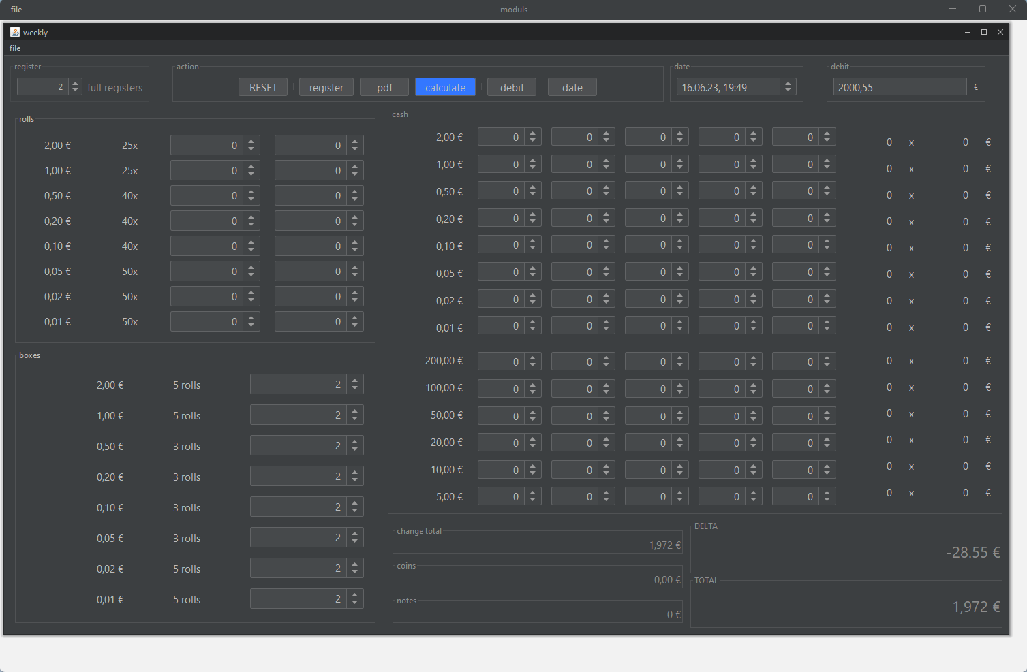Click the coins value 0,00 €

(x=667, y=579)
